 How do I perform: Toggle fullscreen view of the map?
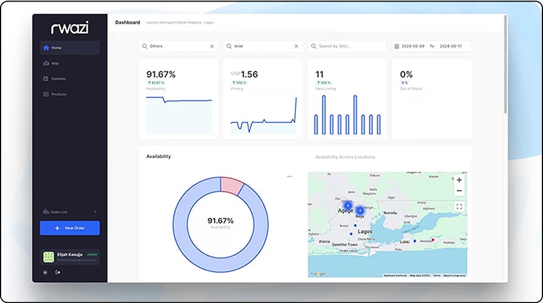coord(459,207)
